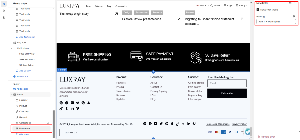This screenshot has height=140, width=300.
Task: Click Add section above Footer heading
Action: pyautogui.click(x=21, y=76)
